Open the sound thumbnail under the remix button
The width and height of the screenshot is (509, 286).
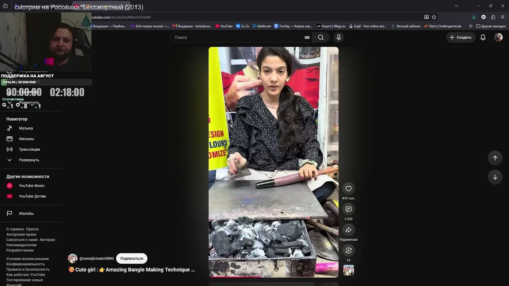(348, 270)
